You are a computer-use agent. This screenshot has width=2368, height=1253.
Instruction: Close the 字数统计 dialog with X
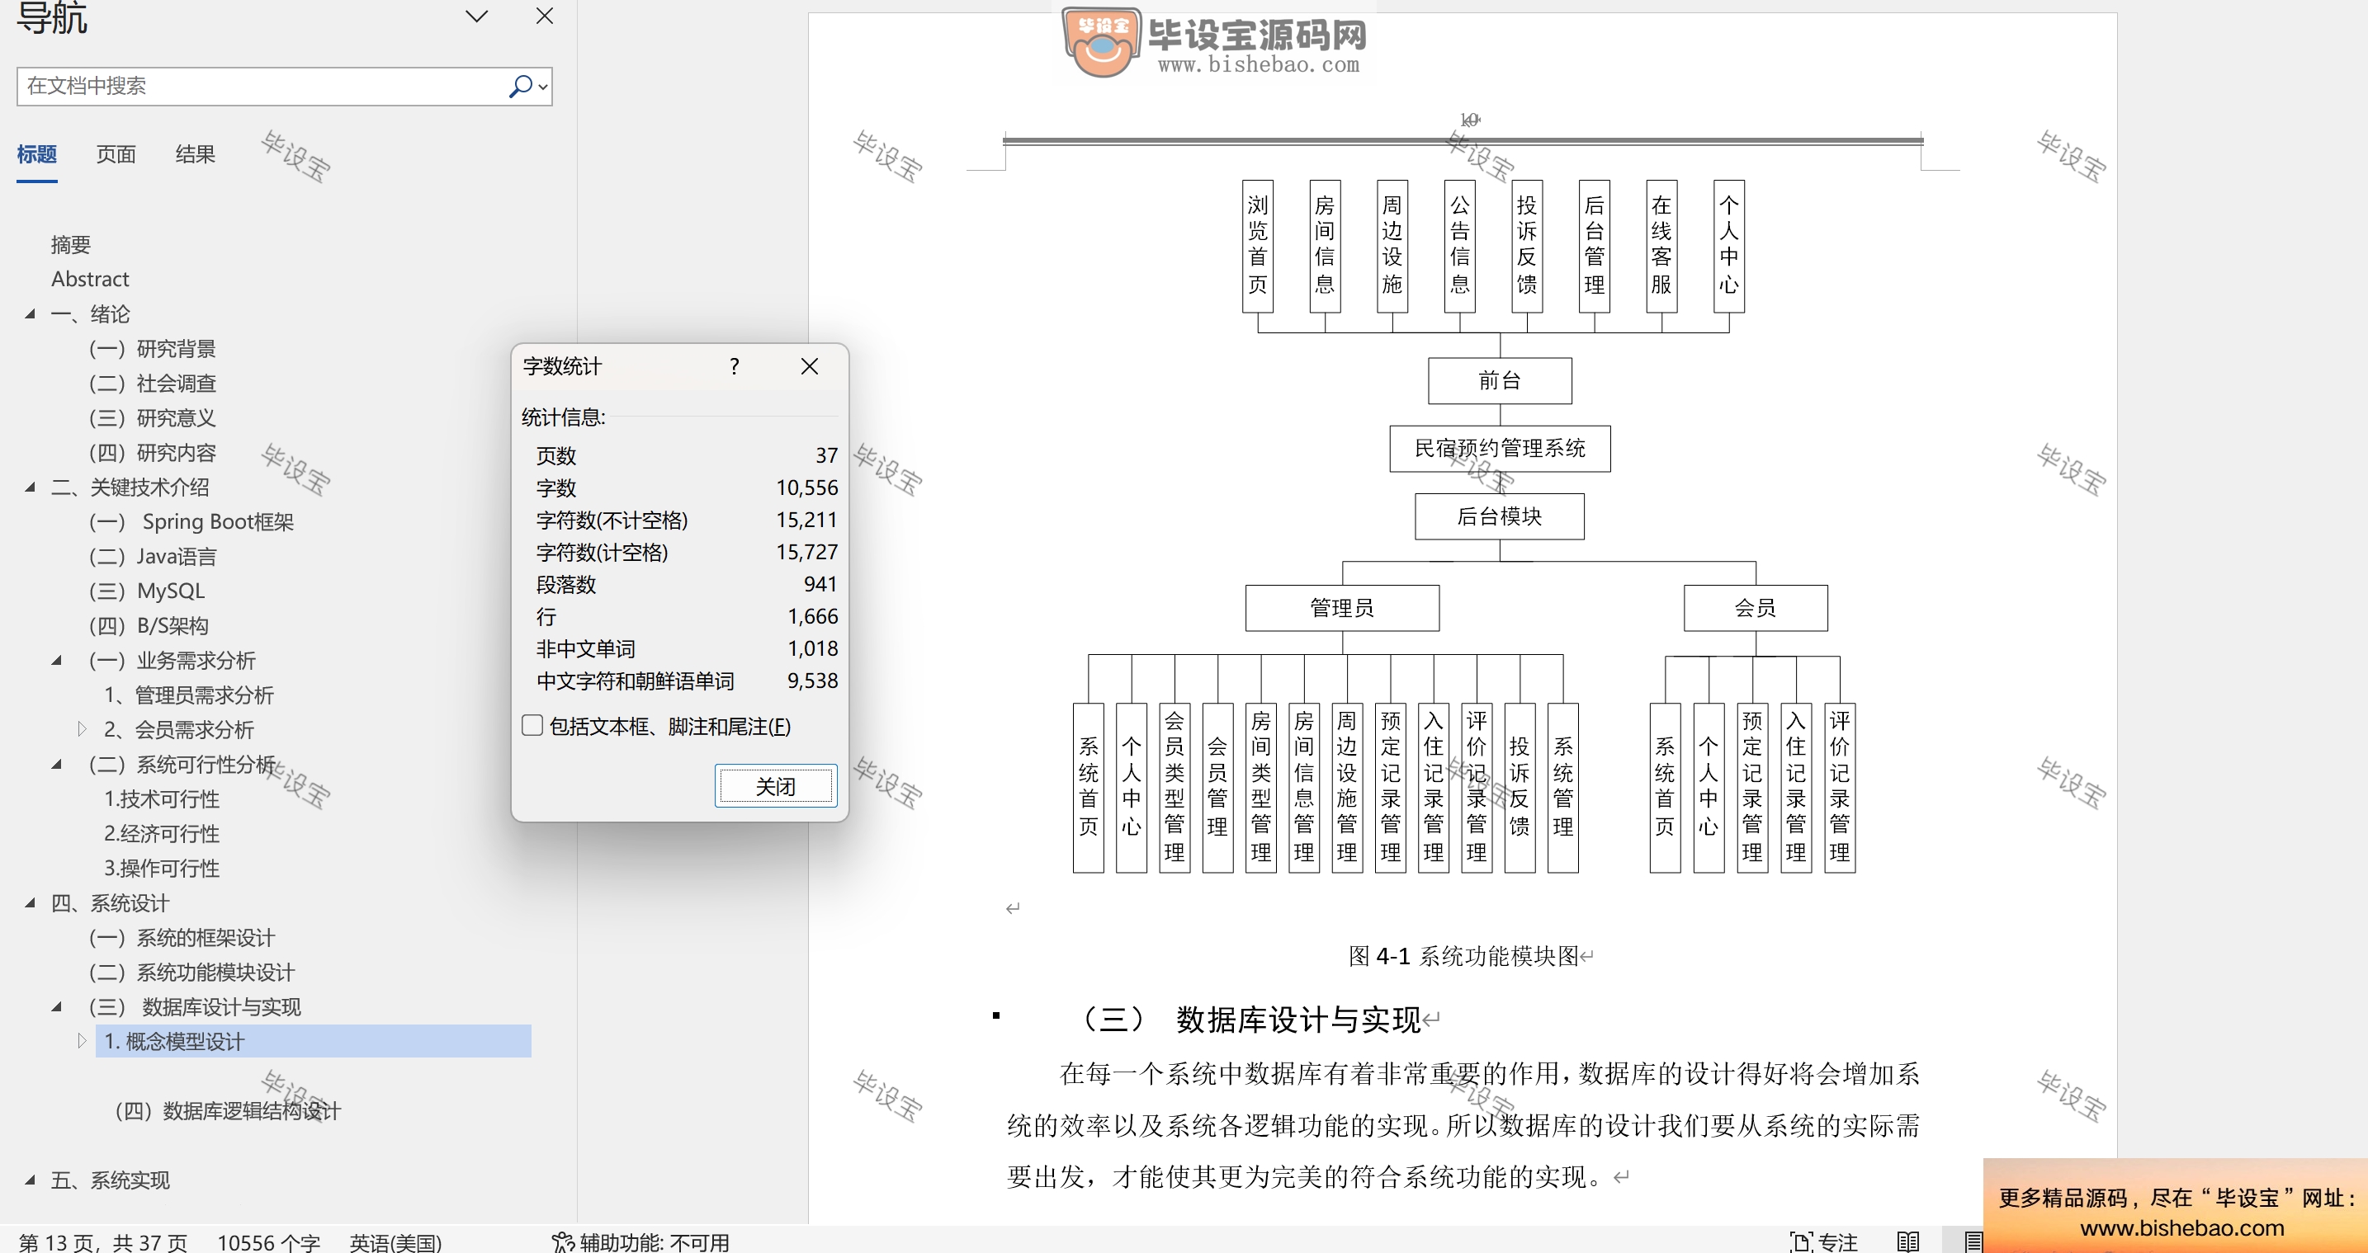tap(809, 366)
